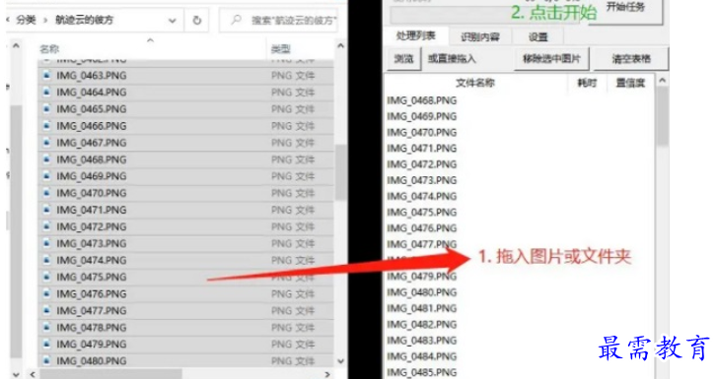Click the 耗时 column header
This screenshot has width=718, height=379.
click(x=587, y=83)
